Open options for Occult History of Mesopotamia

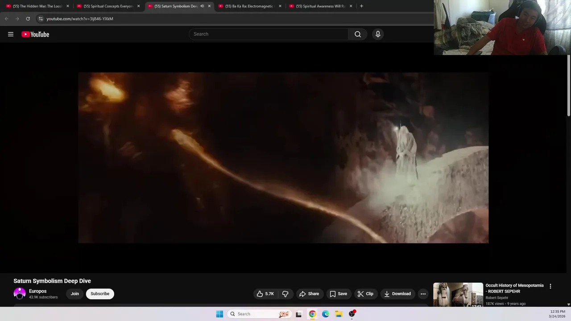(550, 286)
